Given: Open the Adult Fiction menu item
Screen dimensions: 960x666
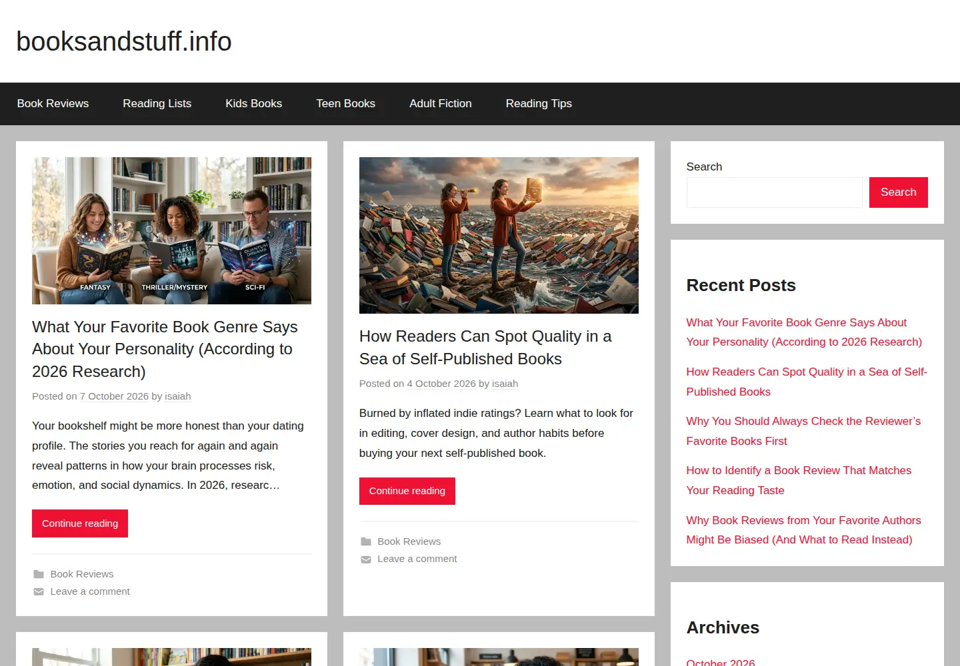Looking at the screenshot, I should (441, 103).
